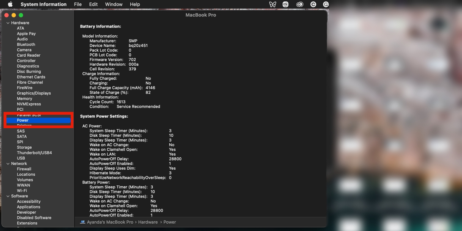Click the System Power Settings heading
Image resolution: width=462 pixels, height=231 pixels.
[104, 116]
